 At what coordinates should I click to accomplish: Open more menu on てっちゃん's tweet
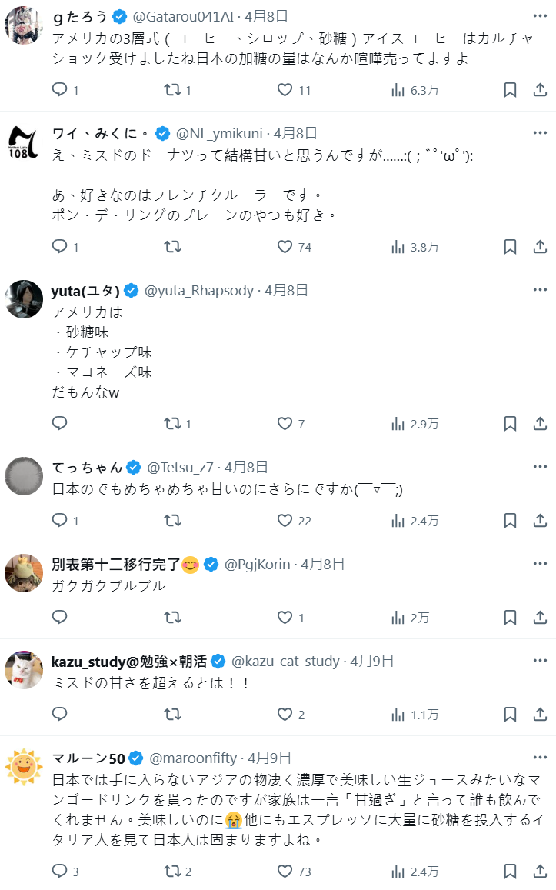[x=541, y=467]
